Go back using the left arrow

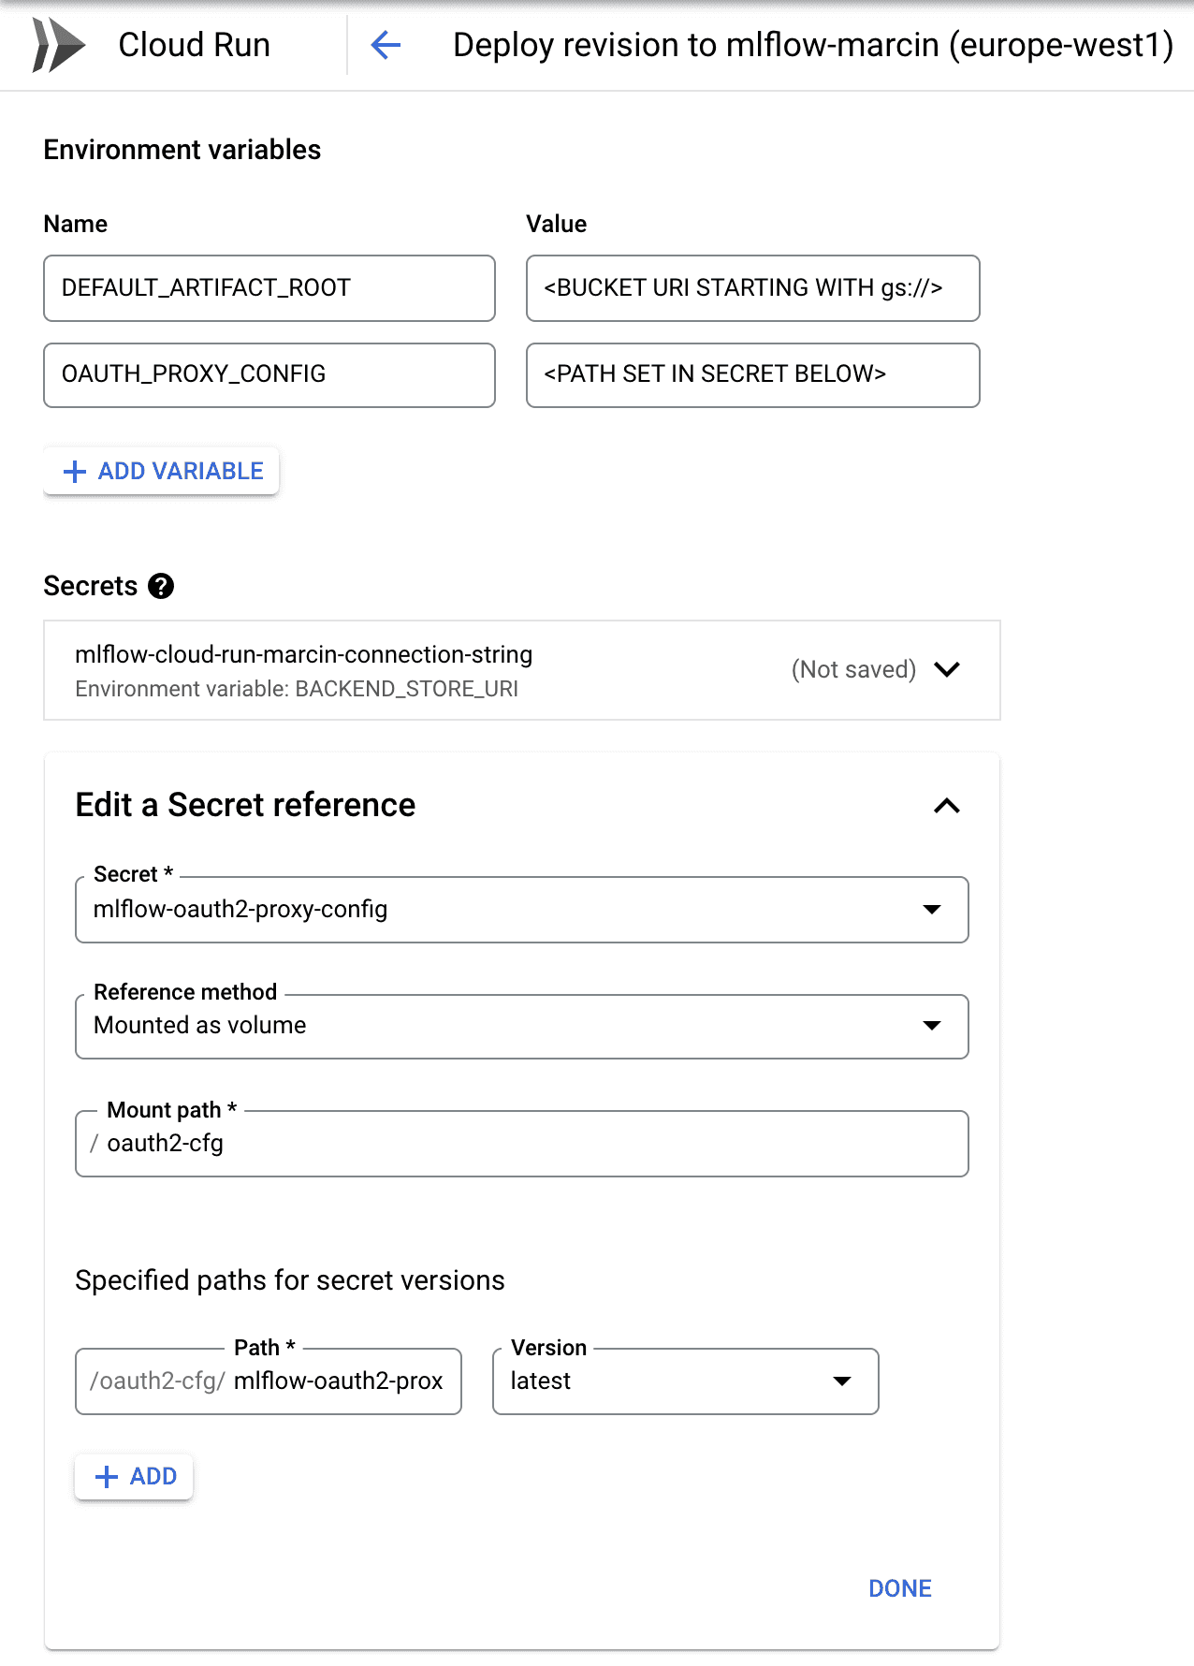[386, 45]
